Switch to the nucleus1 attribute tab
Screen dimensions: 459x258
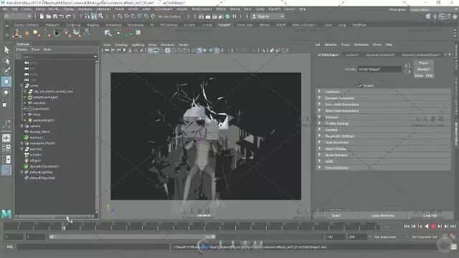pos(352,54)
